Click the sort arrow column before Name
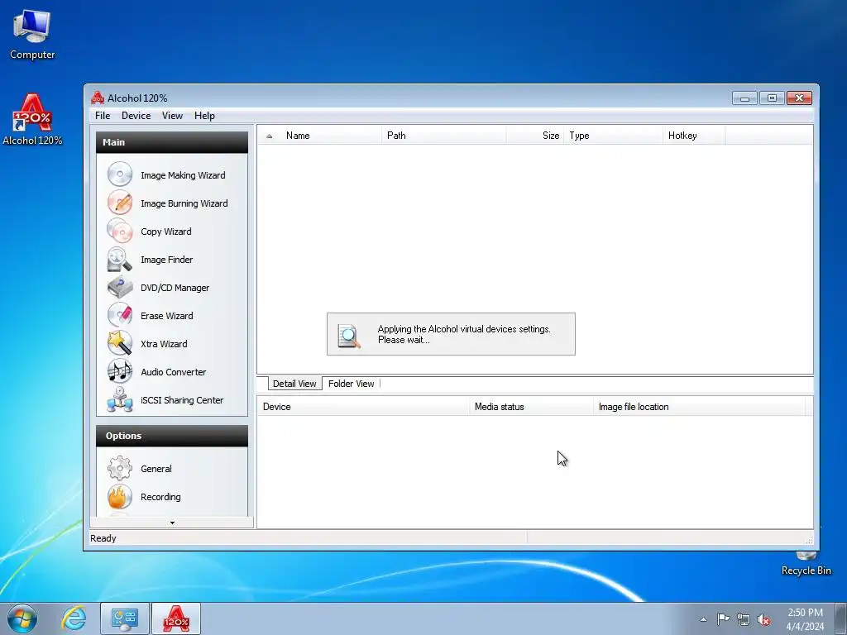This screenshot has width=847, height=635. click(269, 135)
